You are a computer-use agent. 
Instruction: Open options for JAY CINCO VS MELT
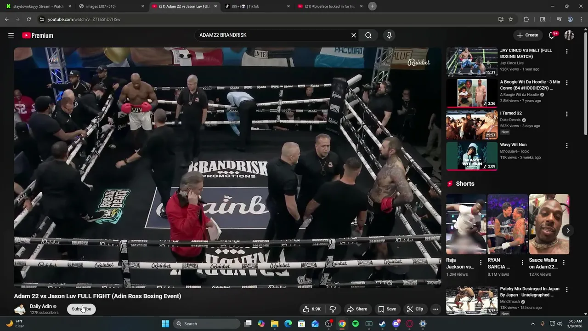(566, 51)
